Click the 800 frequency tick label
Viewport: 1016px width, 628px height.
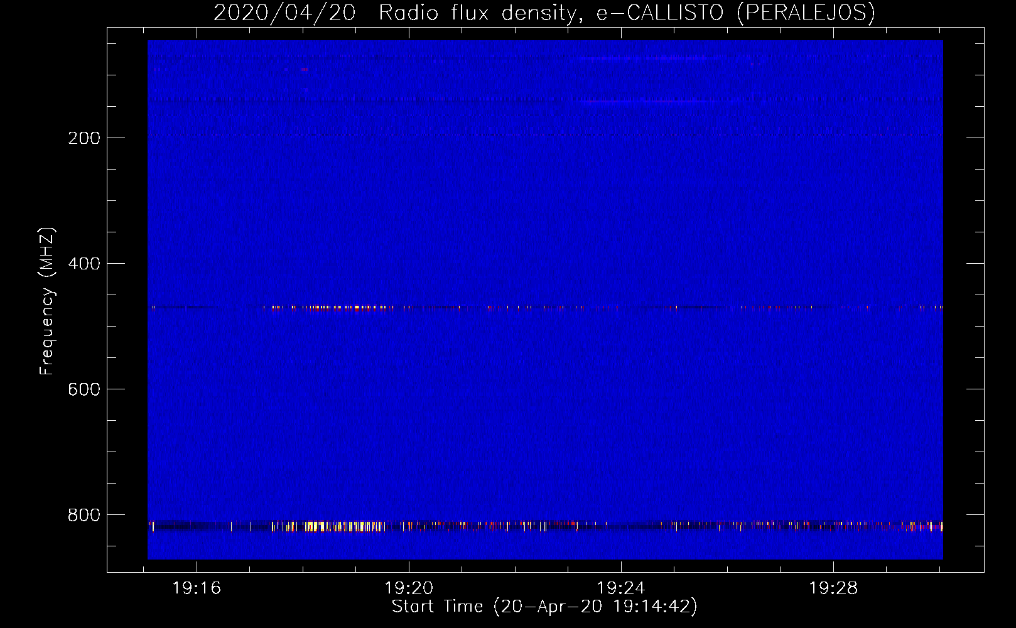(84, 515)
